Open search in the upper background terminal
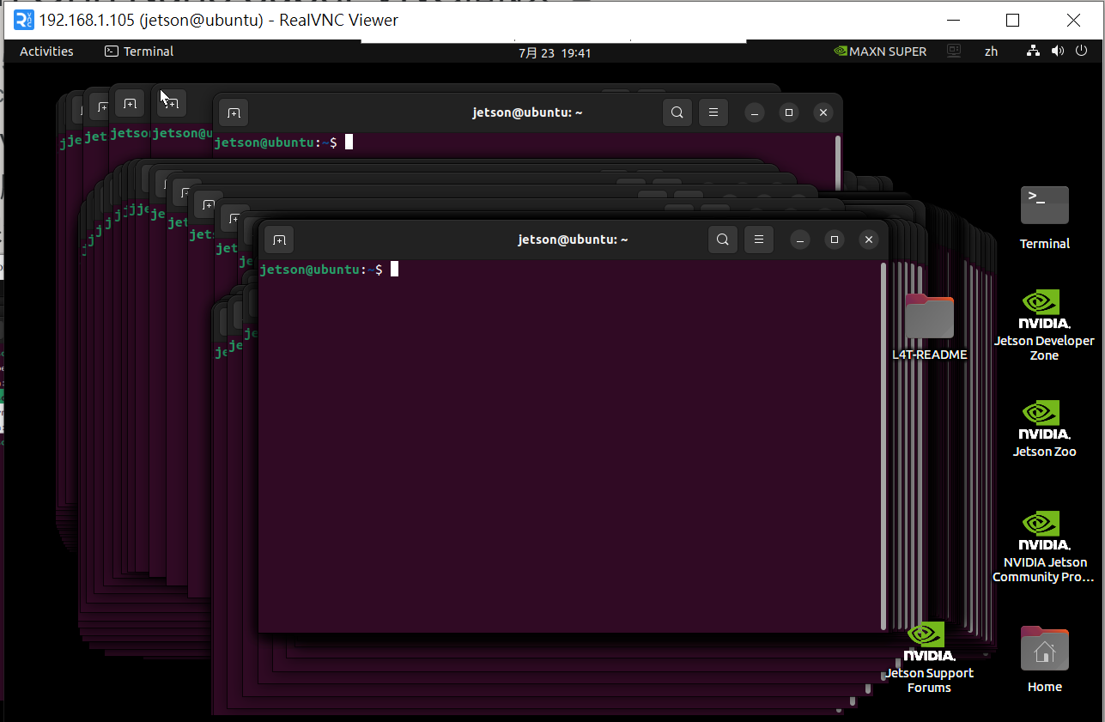Screen dimensions: 1105x722 [x=677, y=112]
